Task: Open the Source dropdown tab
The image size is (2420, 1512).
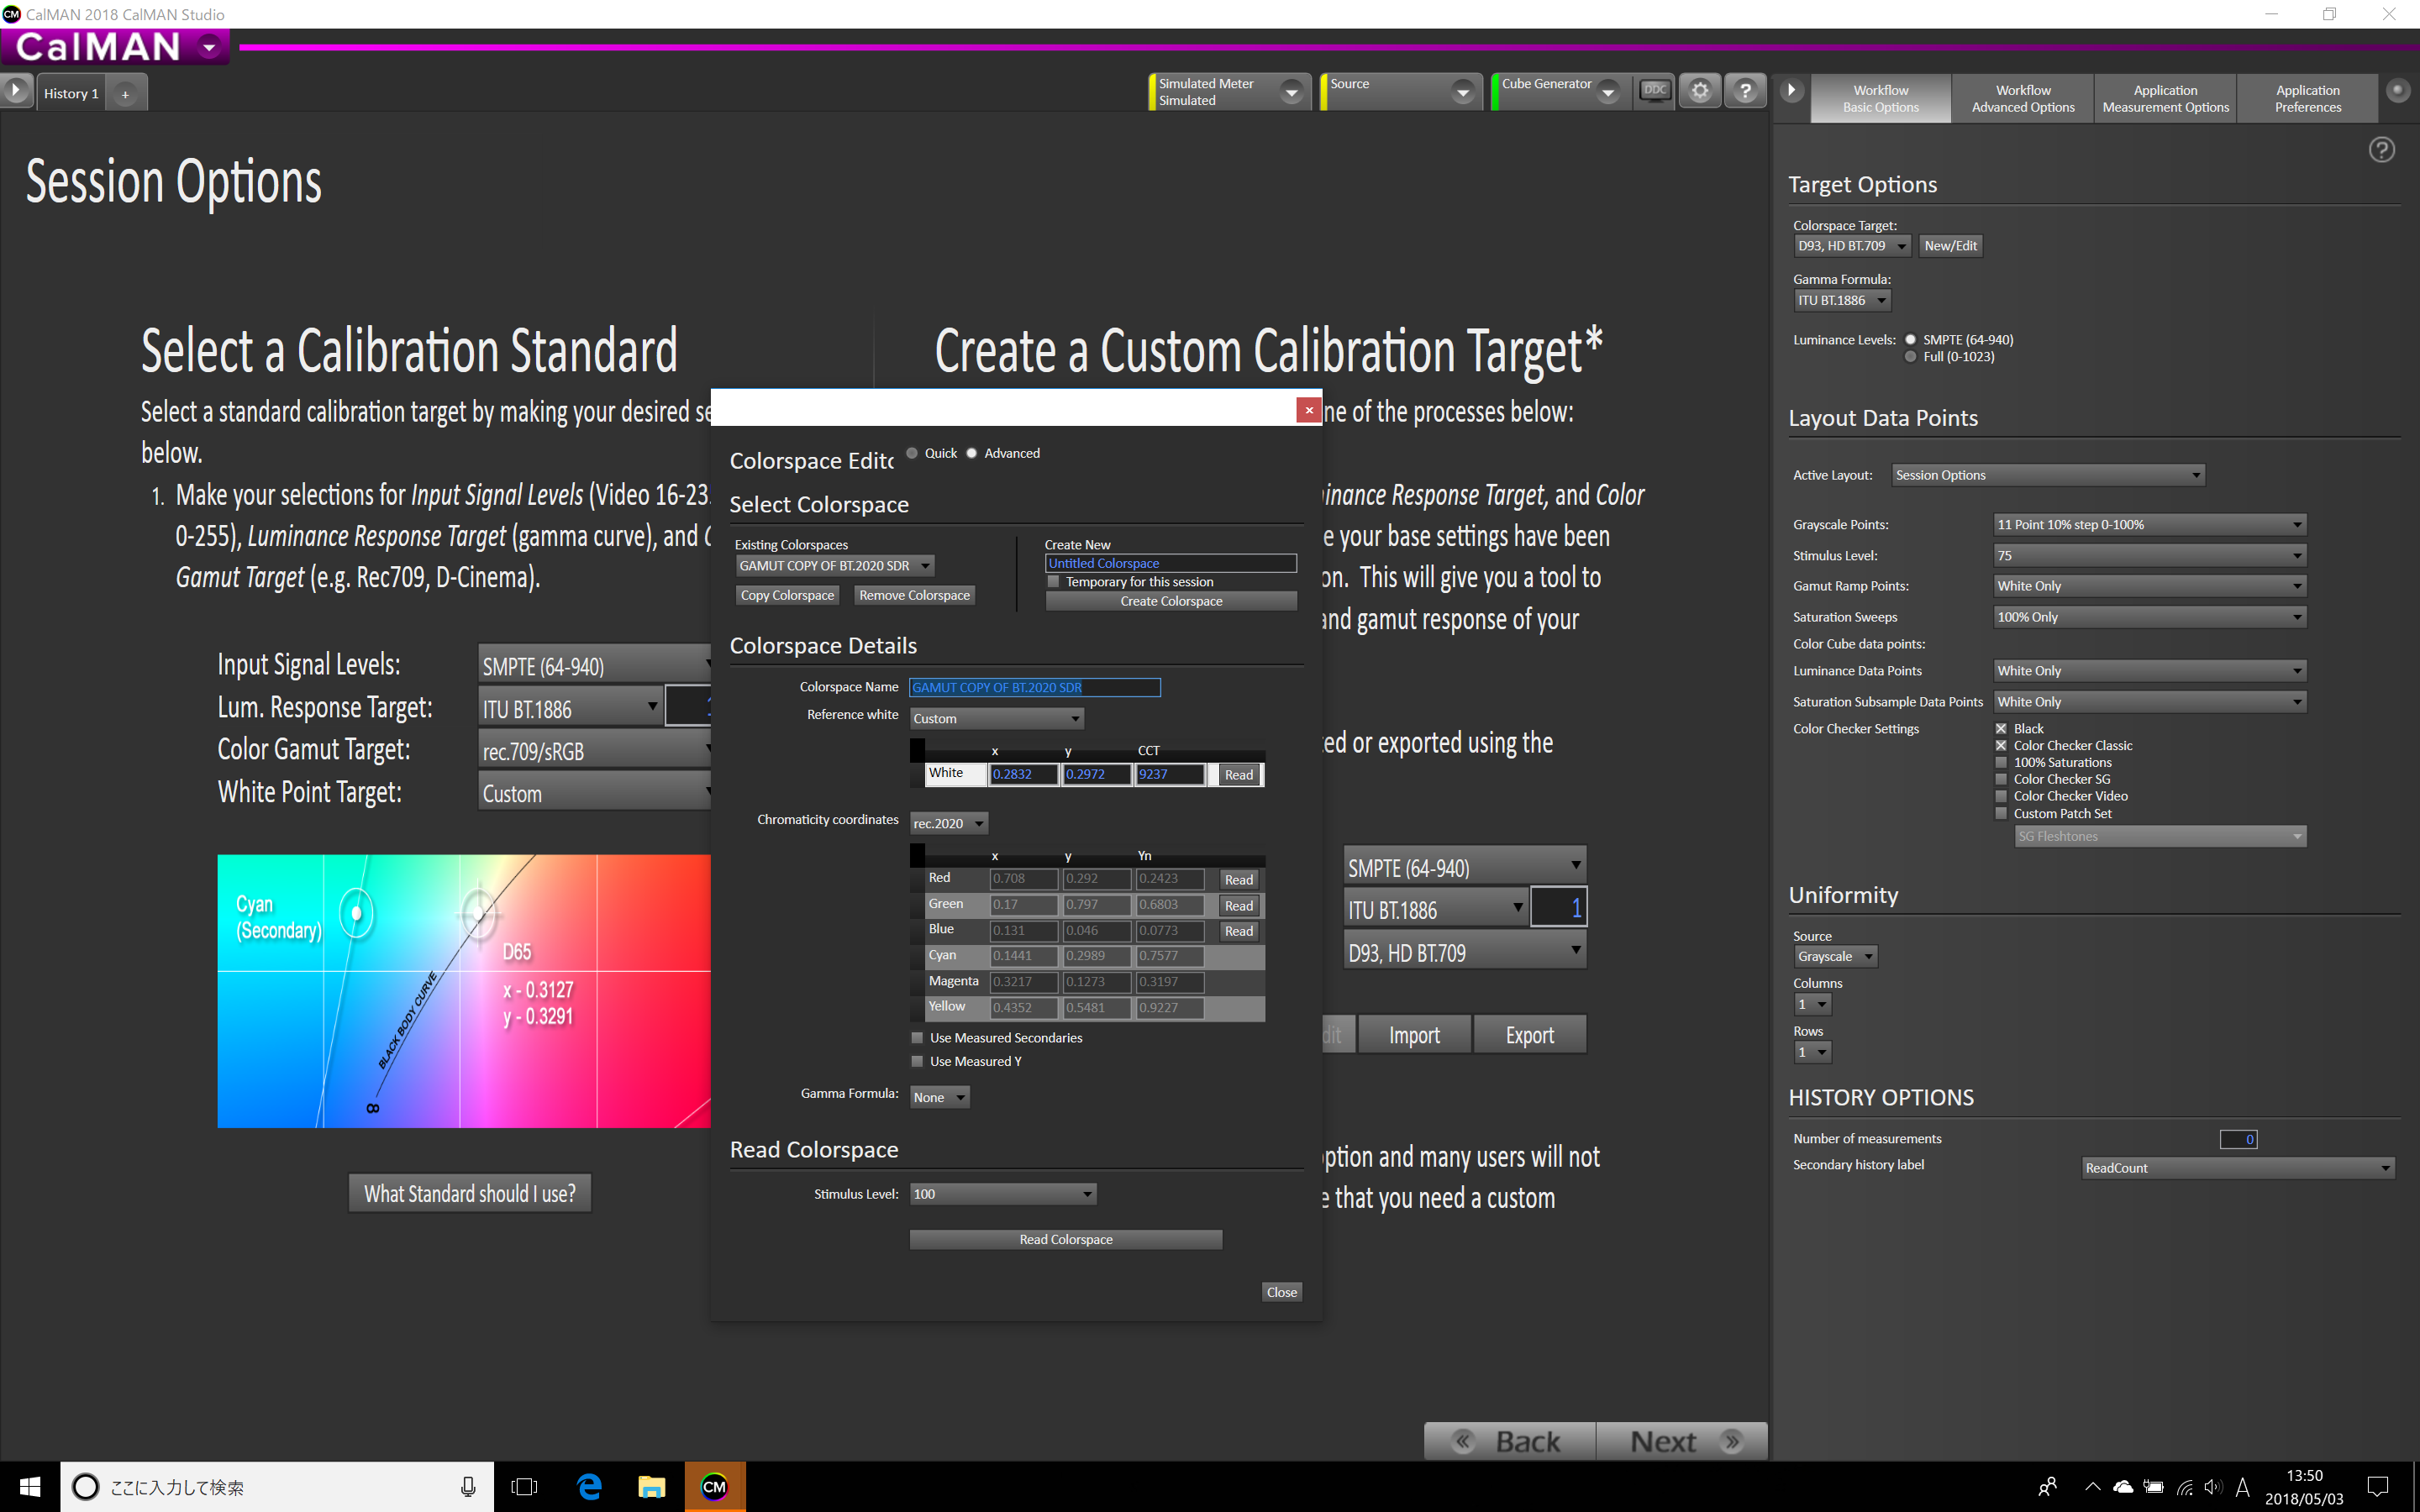Action: click(1401, 92)
